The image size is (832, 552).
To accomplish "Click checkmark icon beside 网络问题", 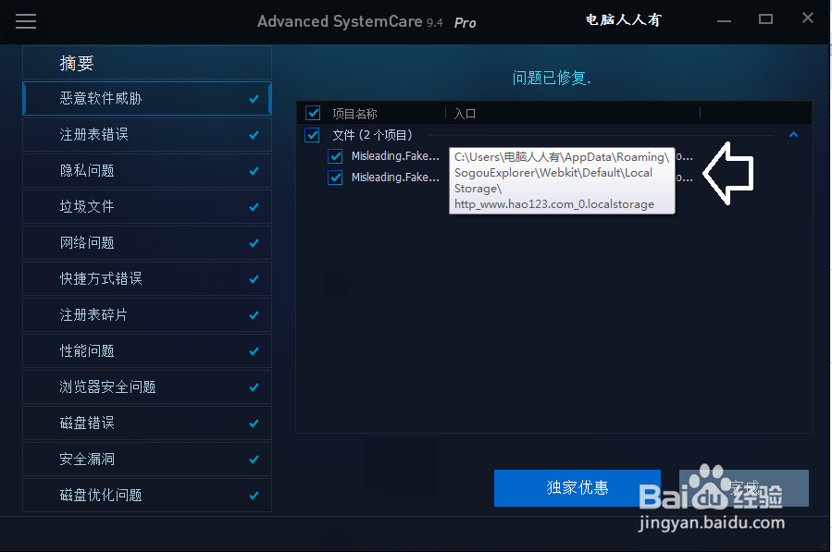I will click(x=255, y=243).
